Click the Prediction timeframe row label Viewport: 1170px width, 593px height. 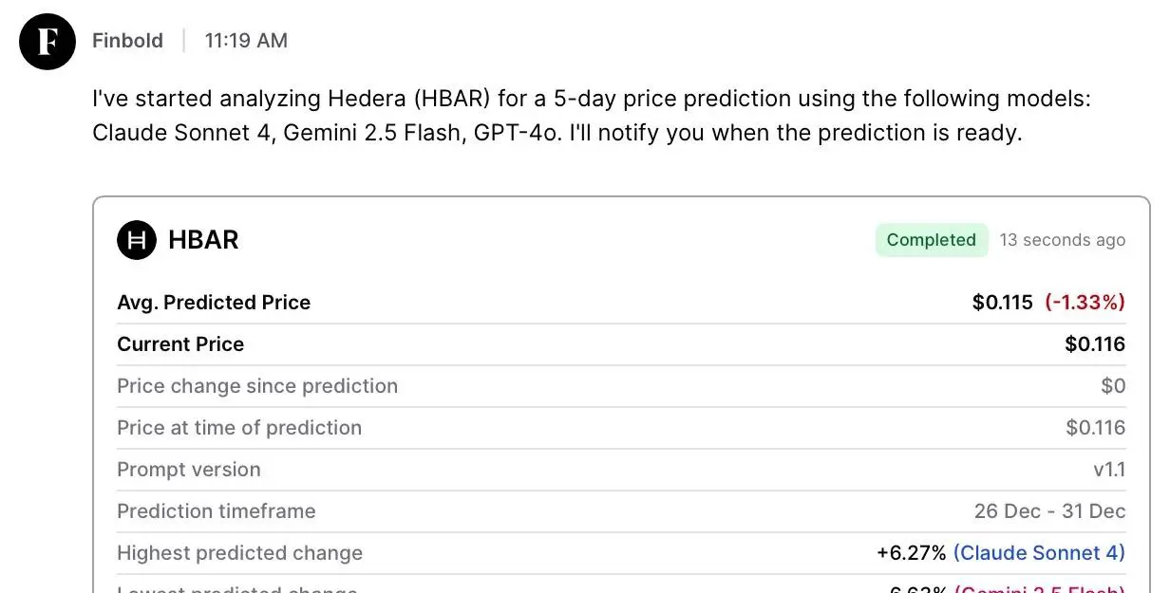click(x=217, y=511)
